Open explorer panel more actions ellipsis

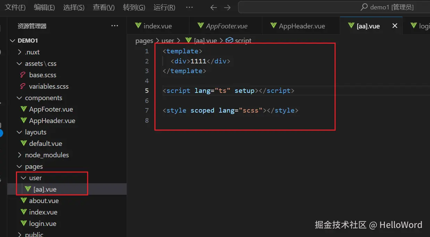tap(115, 26)
